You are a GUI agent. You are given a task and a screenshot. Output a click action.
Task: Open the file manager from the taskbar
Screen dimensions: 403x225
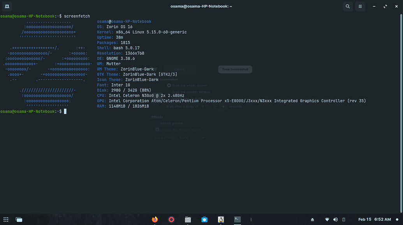click(x=188, y=219)
